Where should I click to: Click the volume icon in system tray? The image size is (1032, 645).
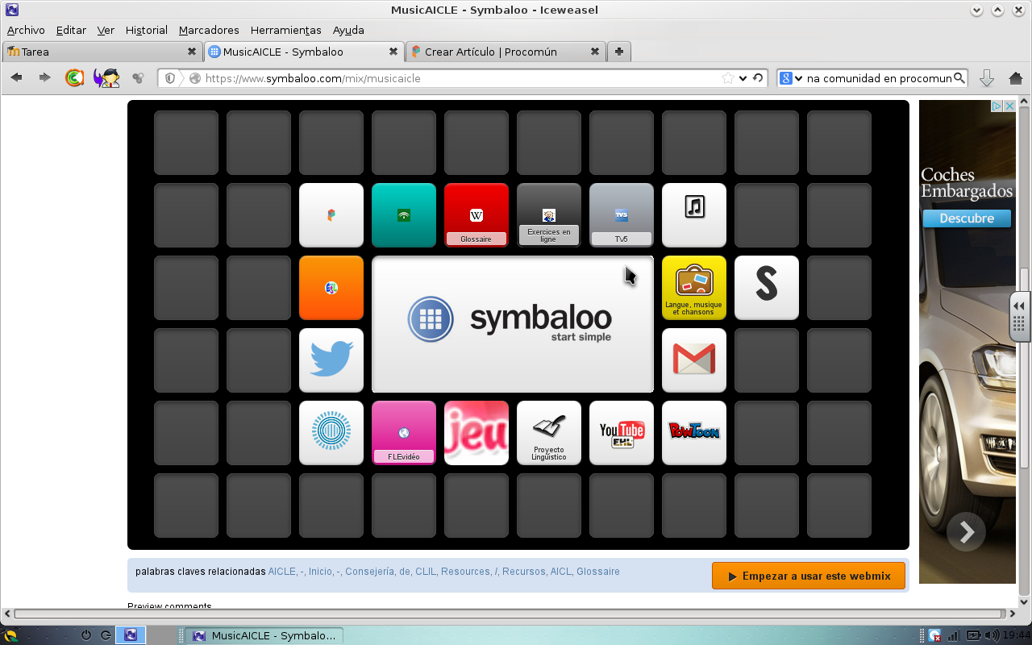[990, 635]
